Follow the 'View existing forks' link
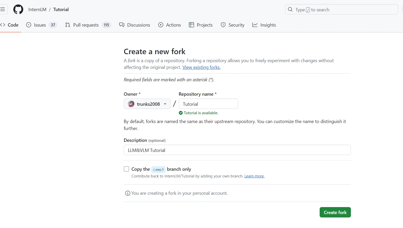Screen dimensions: 403x228 [201, 67]
